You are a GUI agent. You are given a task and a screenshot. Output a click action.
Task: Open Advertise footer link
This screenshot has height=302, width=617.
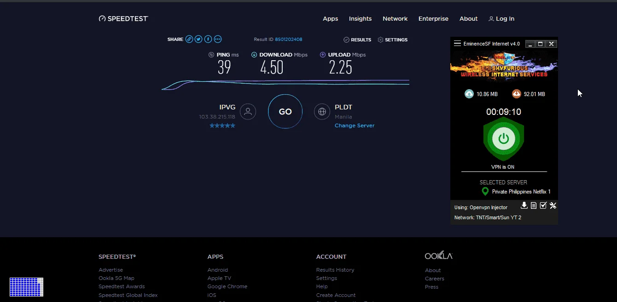pos(111,270)
